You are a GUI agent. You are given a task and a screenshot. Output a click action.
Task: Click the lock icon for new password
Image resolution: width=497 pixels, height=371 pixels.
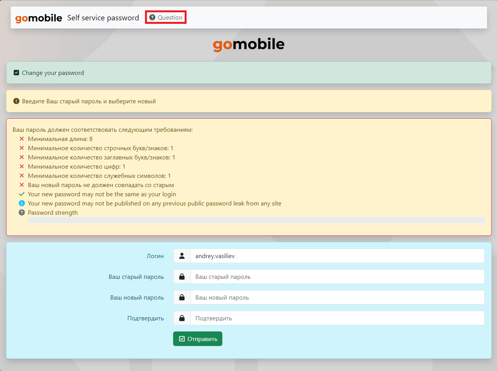coord(182,297)
